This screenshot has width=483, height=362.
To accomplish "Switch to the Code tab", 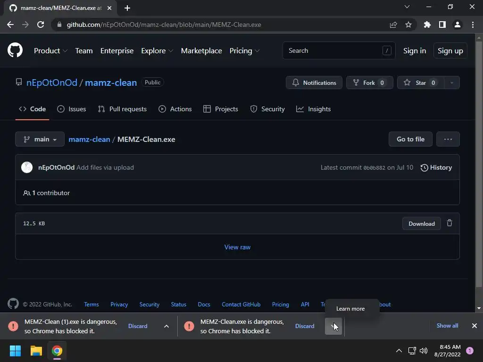I will pos(33,109).
